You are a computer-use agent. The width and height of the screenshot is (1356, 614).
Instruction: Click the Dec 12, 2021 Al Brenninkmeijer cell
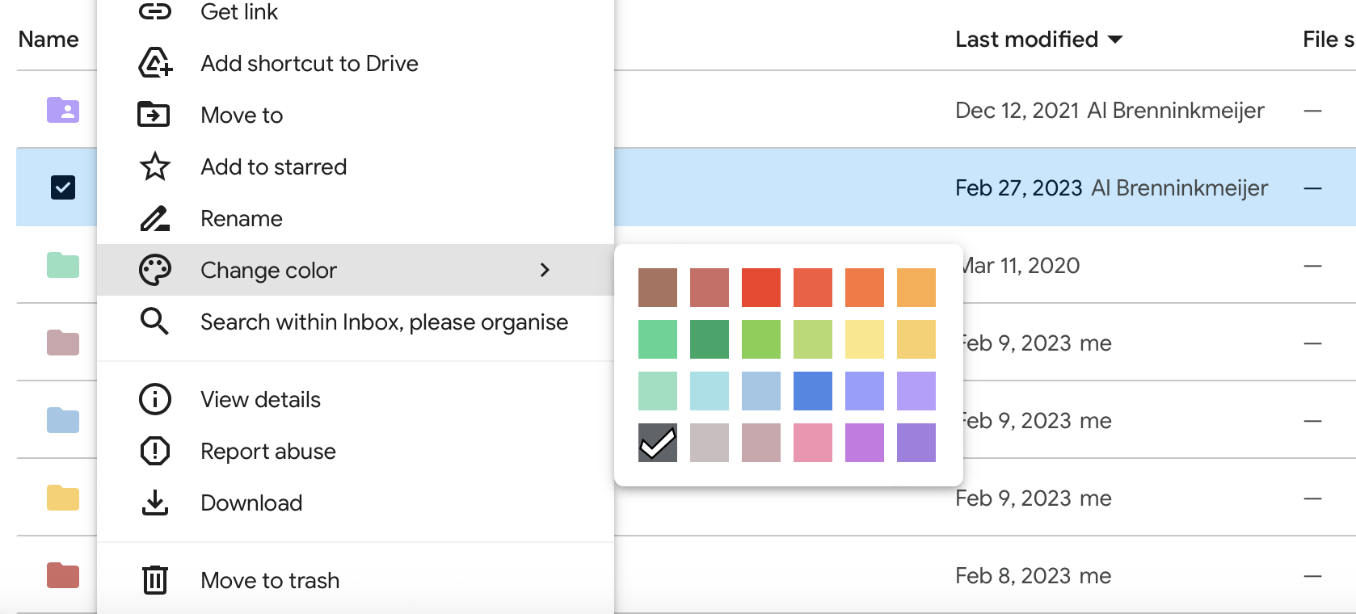(x=1110, y=110)
